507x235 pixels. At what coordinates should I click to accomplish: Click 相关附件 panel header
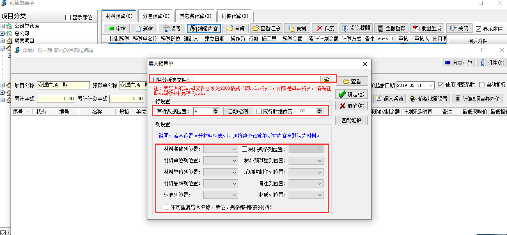(x=477, y=41)
